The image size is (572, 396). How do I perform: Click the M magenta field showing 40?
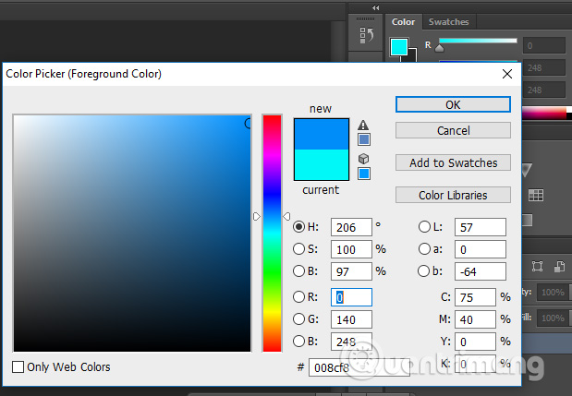click(475, 319)
